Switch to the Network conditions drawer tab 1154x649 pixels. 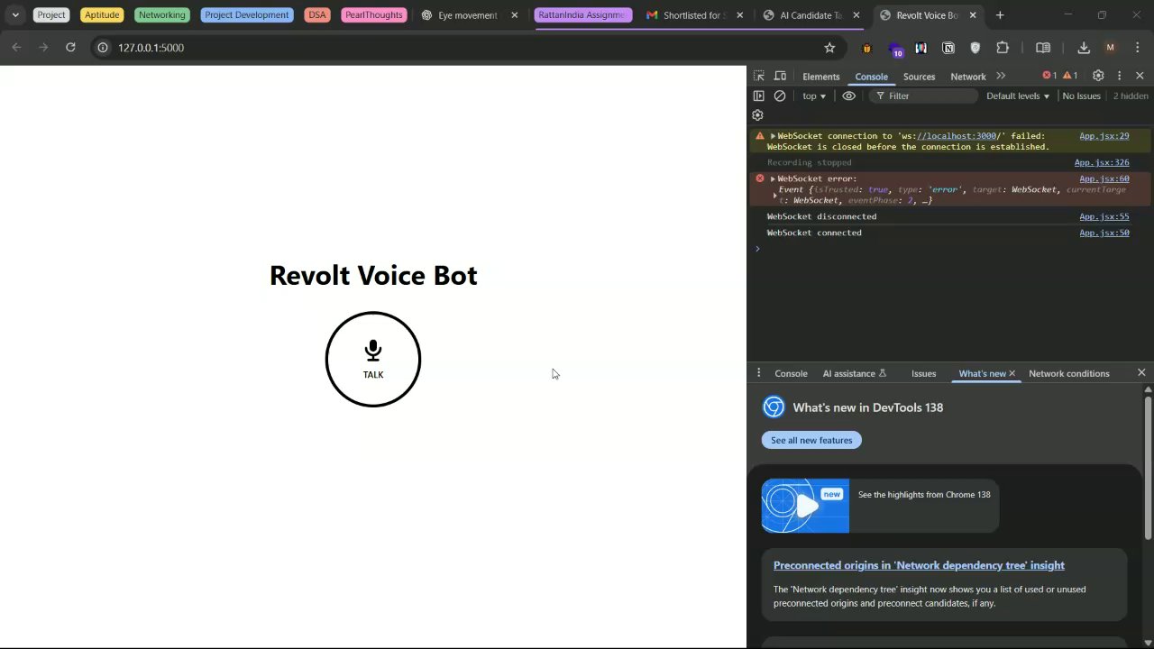coord(1068,373)
